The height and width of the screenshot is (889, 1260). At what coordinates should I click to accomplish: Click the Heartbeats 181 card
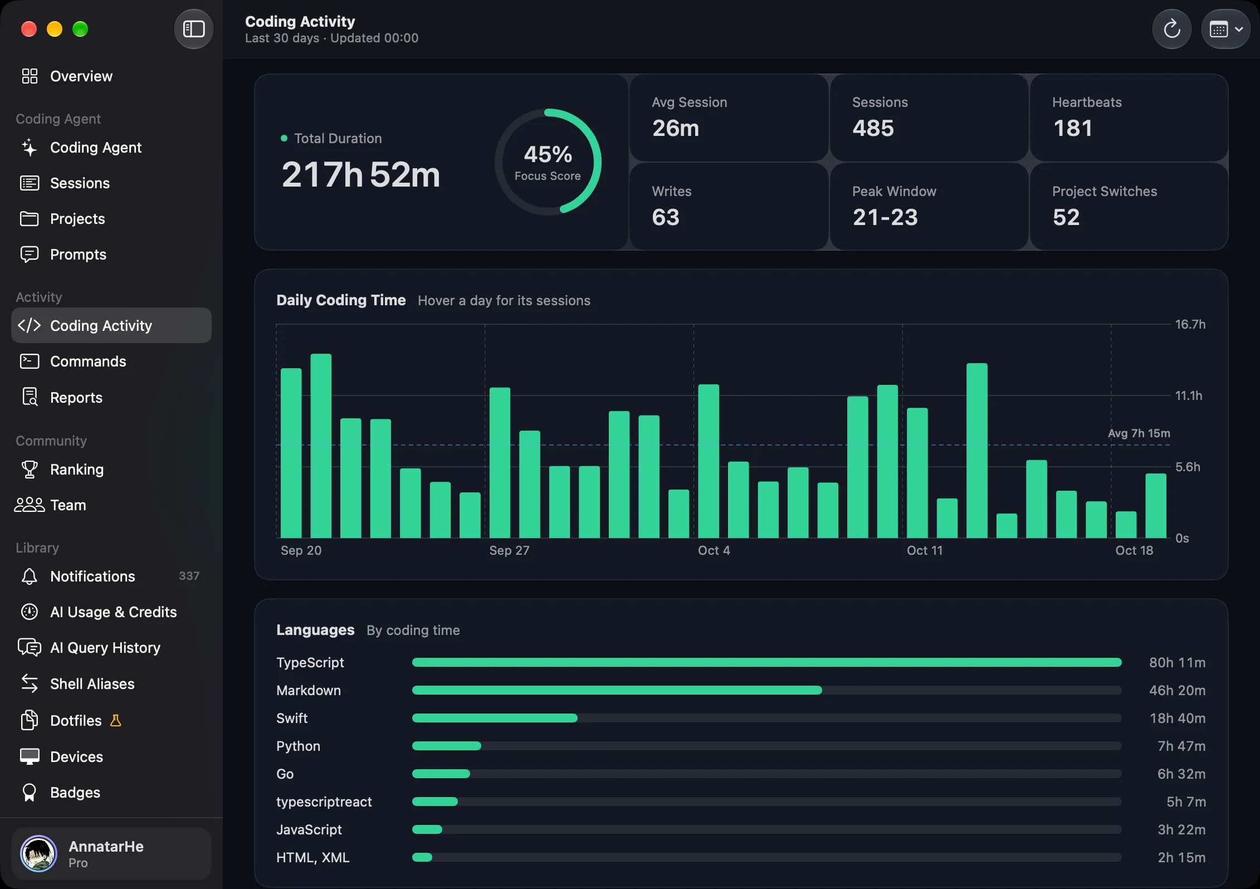[1129, 118]
